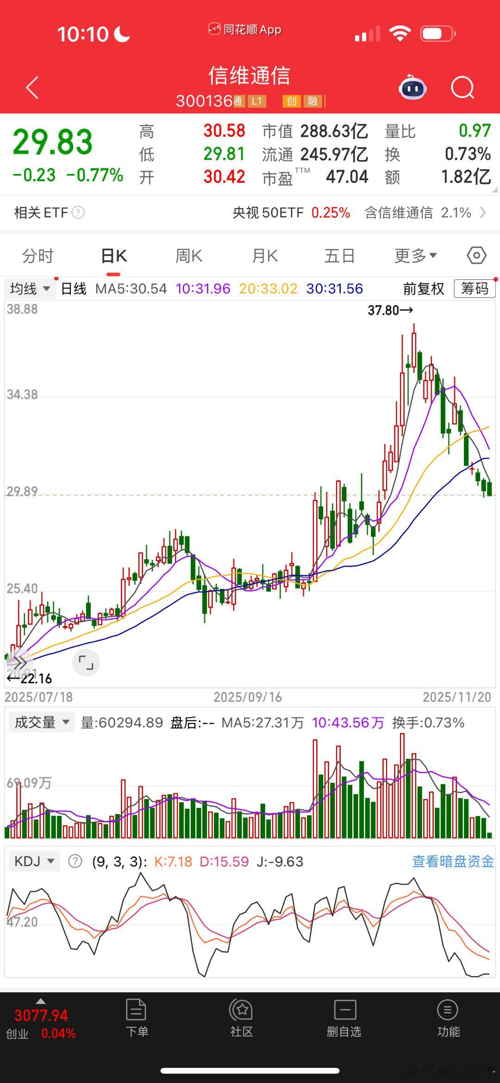
Task: Open the AI robot assistant icon
Action: coord(412,87)
